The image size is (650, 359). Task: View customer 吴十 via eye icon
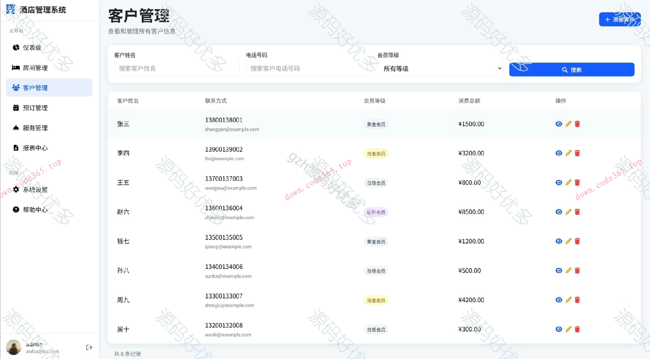point(559,329)
